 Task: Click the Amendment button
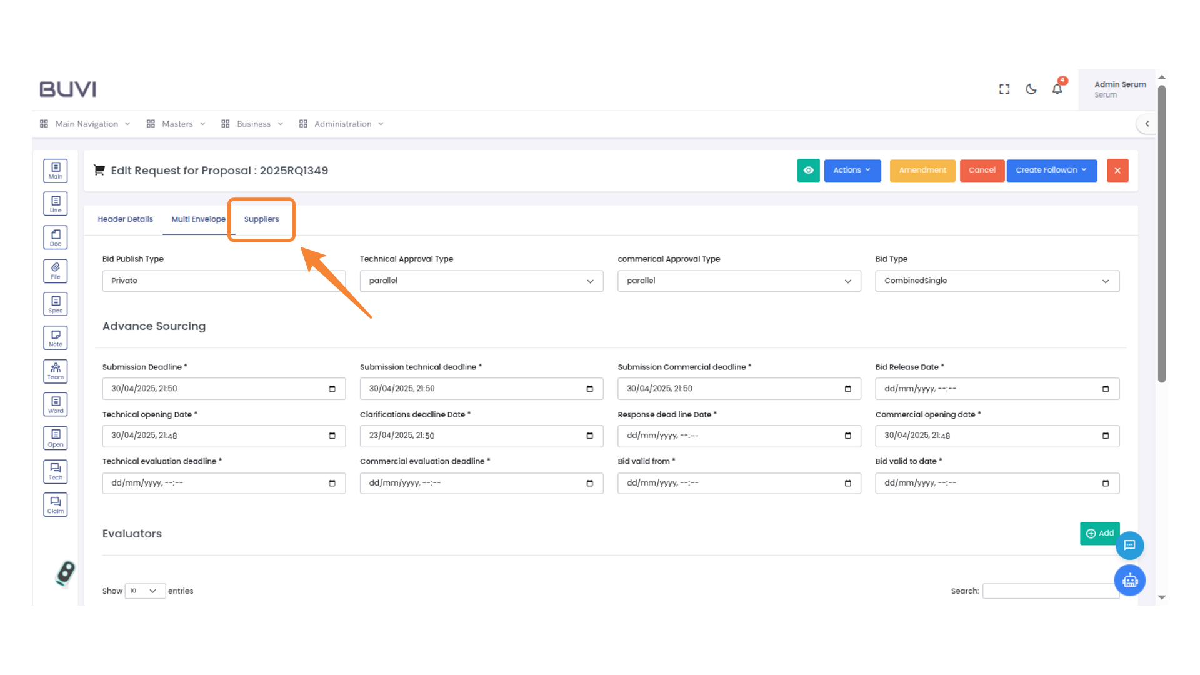pyautogui.click(x=922, y=170)
